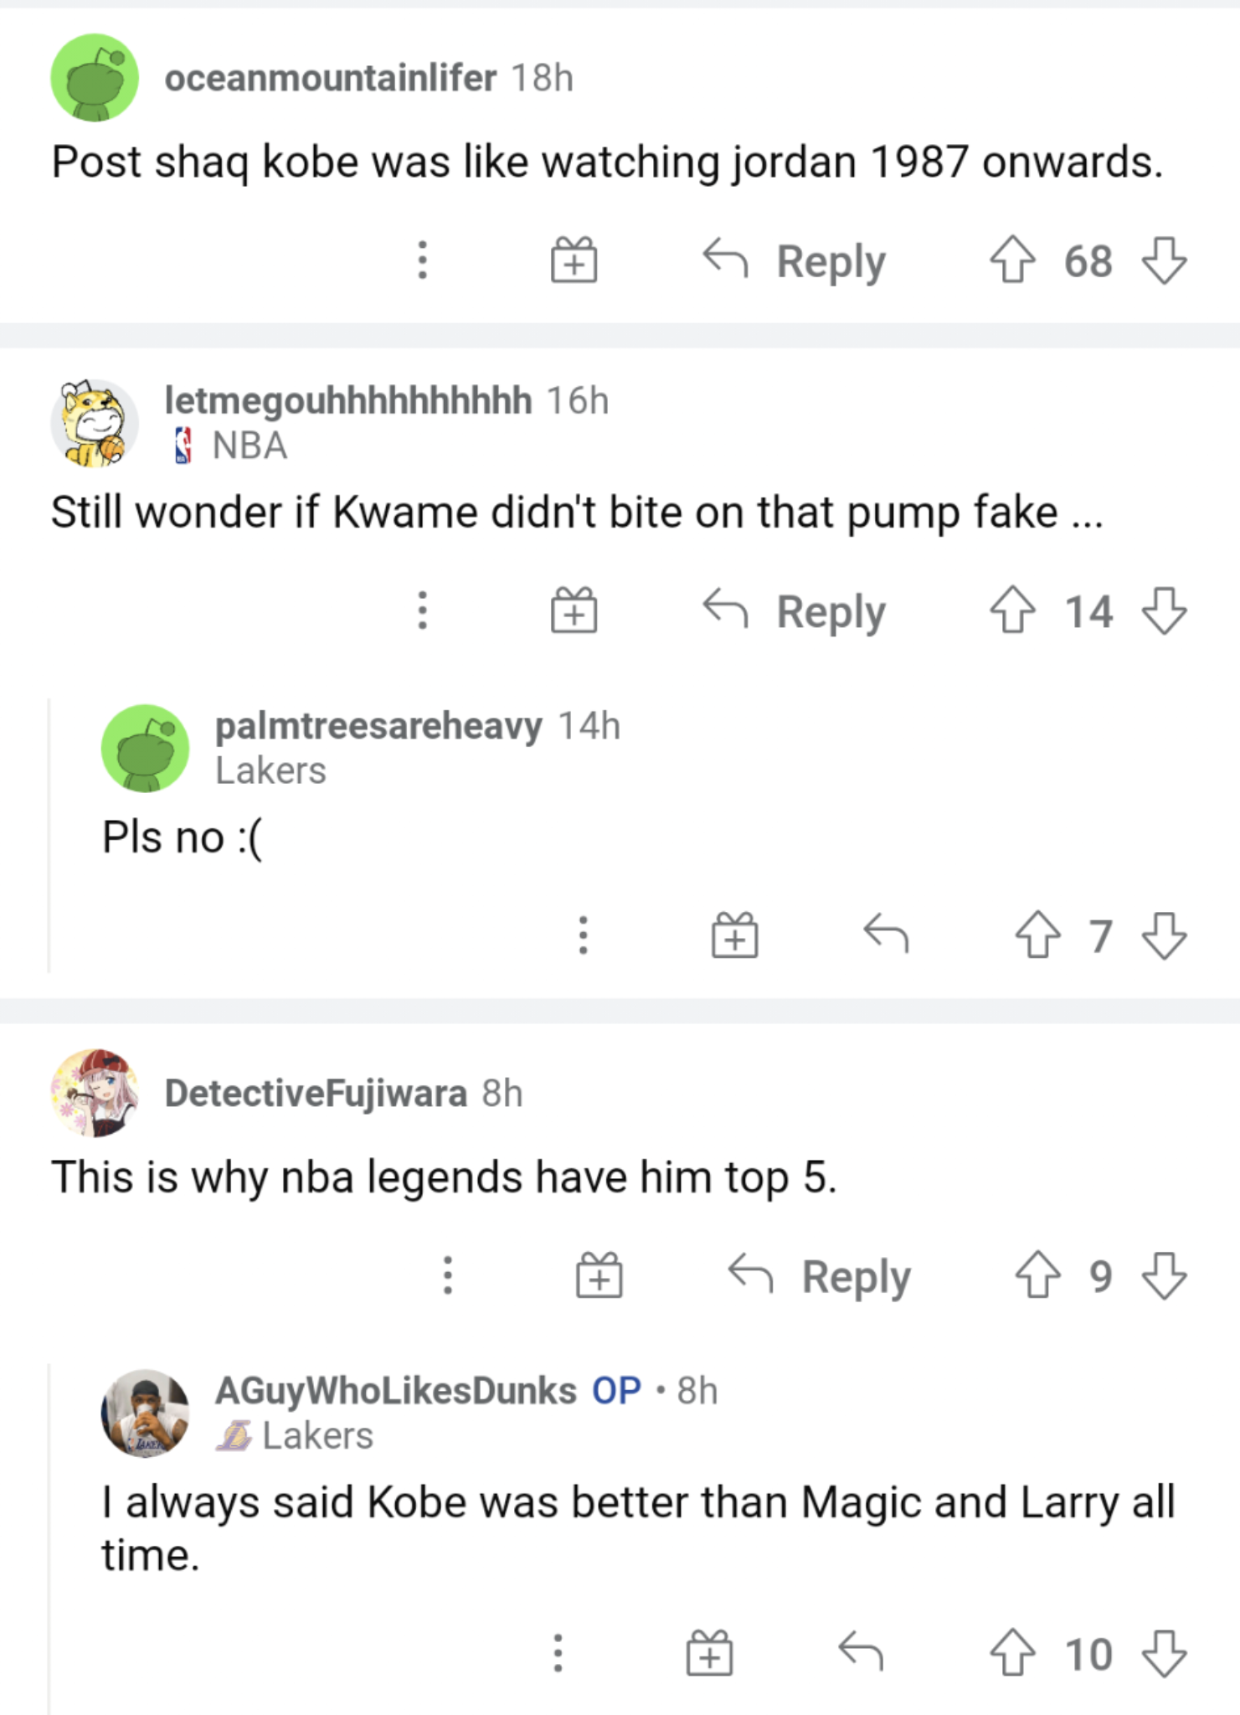Downvote the comment with 68 points
This screenshot has height=1715, width=1240.
1164,260
